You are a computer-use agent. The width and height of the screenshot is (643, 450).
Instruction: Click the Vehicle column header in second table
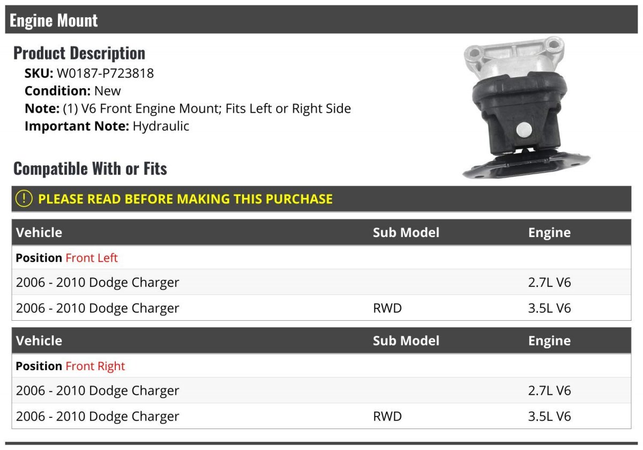(x=39, y=341)
